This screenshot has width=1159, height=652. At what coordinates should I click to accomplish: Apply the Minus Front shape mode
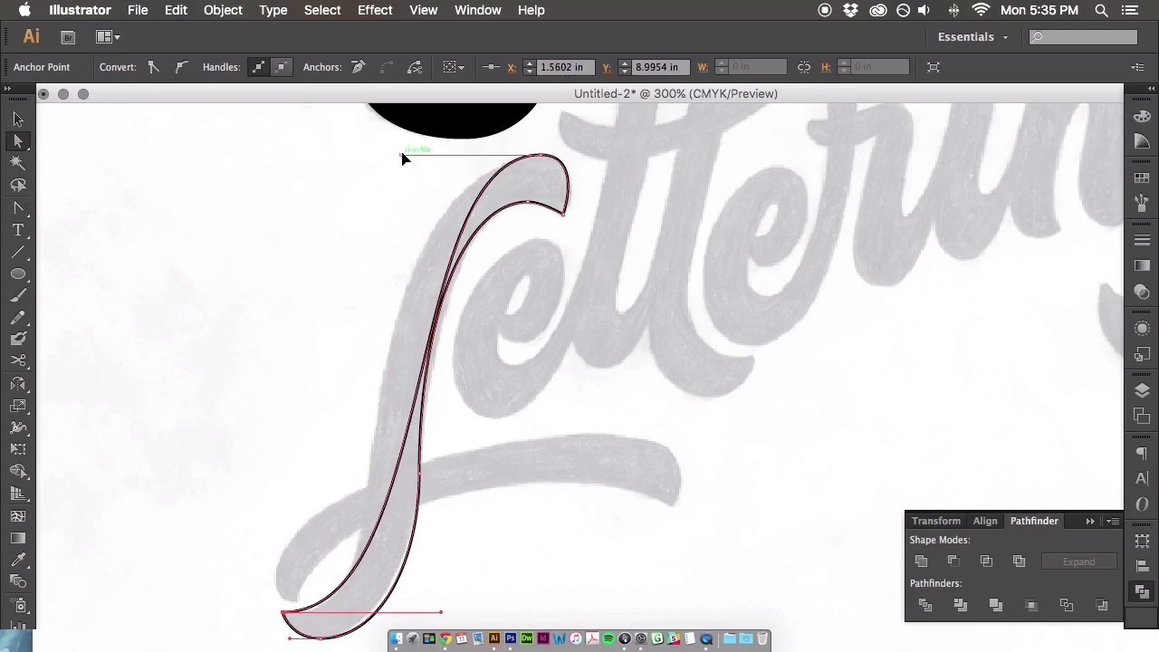[954, 561]
